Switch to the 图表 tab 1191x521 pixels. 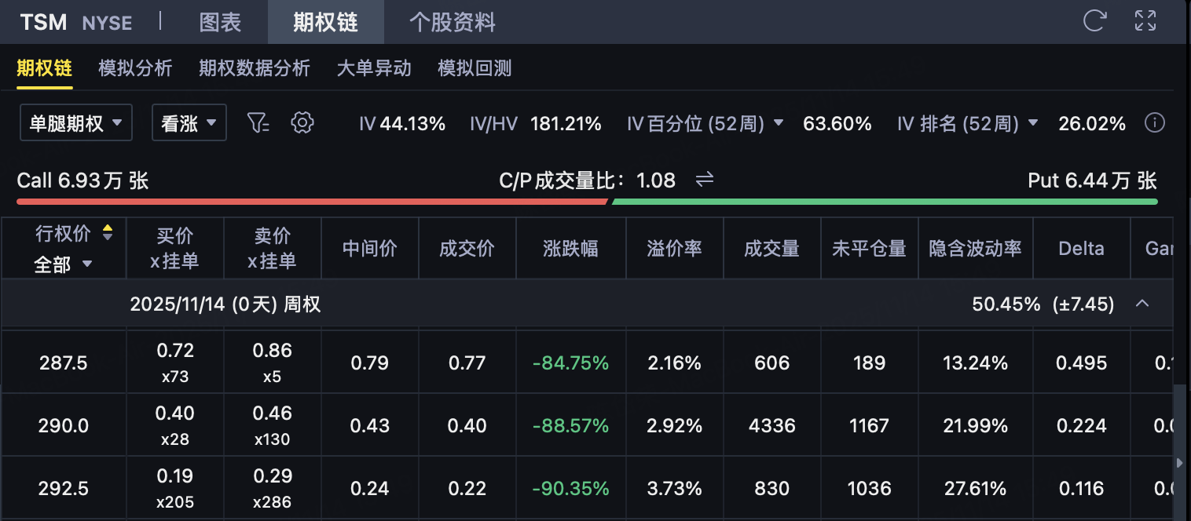[220, 22]
